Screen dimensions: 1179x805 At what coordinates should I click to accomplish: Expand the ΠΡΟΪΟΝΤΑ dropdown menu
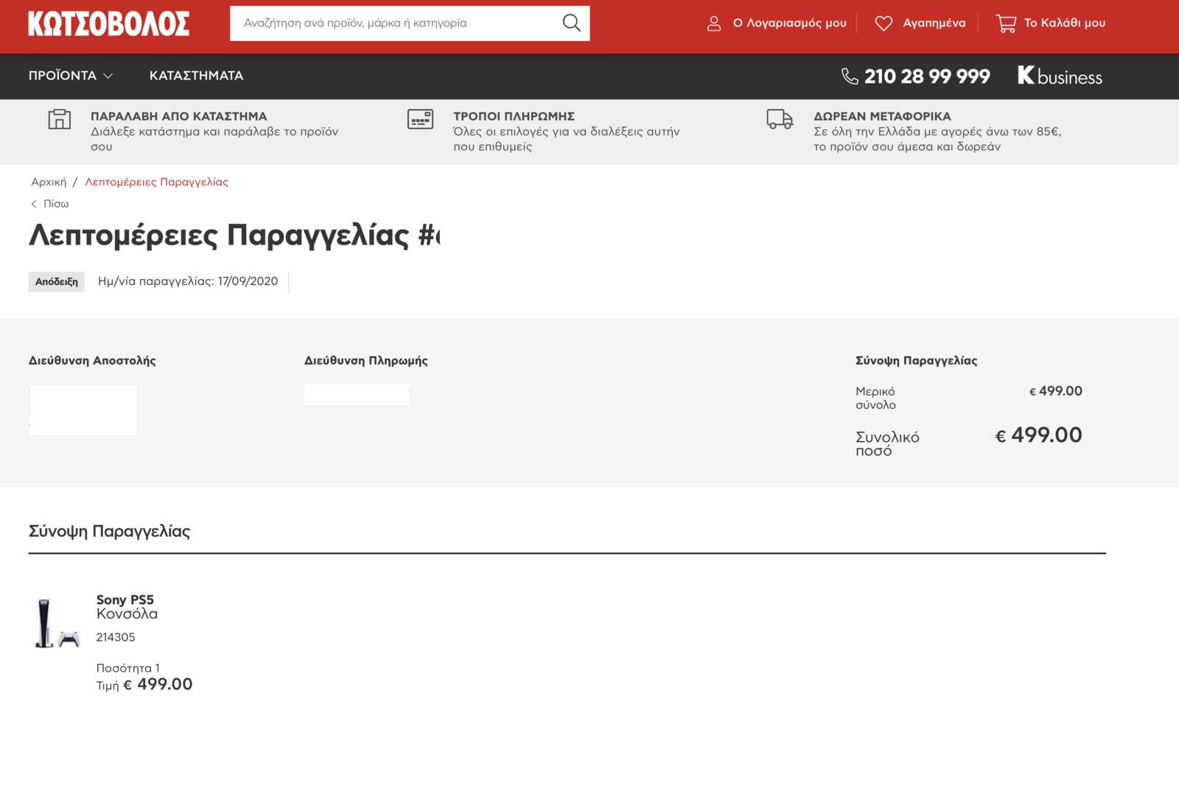pyautogui.click(x=71, y=76)
